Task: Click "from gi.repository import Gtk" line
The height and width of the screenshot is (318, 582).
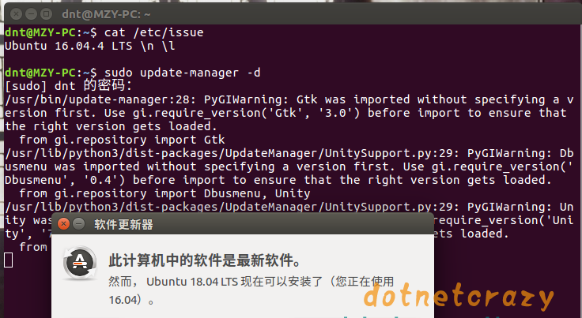Action: point(122,140)
